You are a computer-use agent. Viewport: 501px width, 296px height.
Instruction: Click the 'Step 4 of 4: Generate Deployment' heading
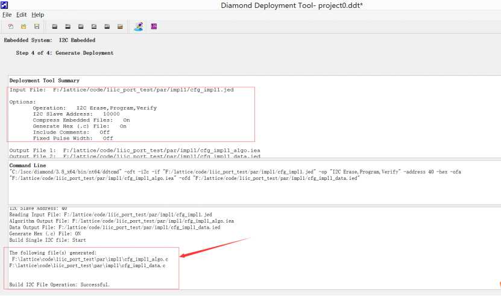[65, 53]
